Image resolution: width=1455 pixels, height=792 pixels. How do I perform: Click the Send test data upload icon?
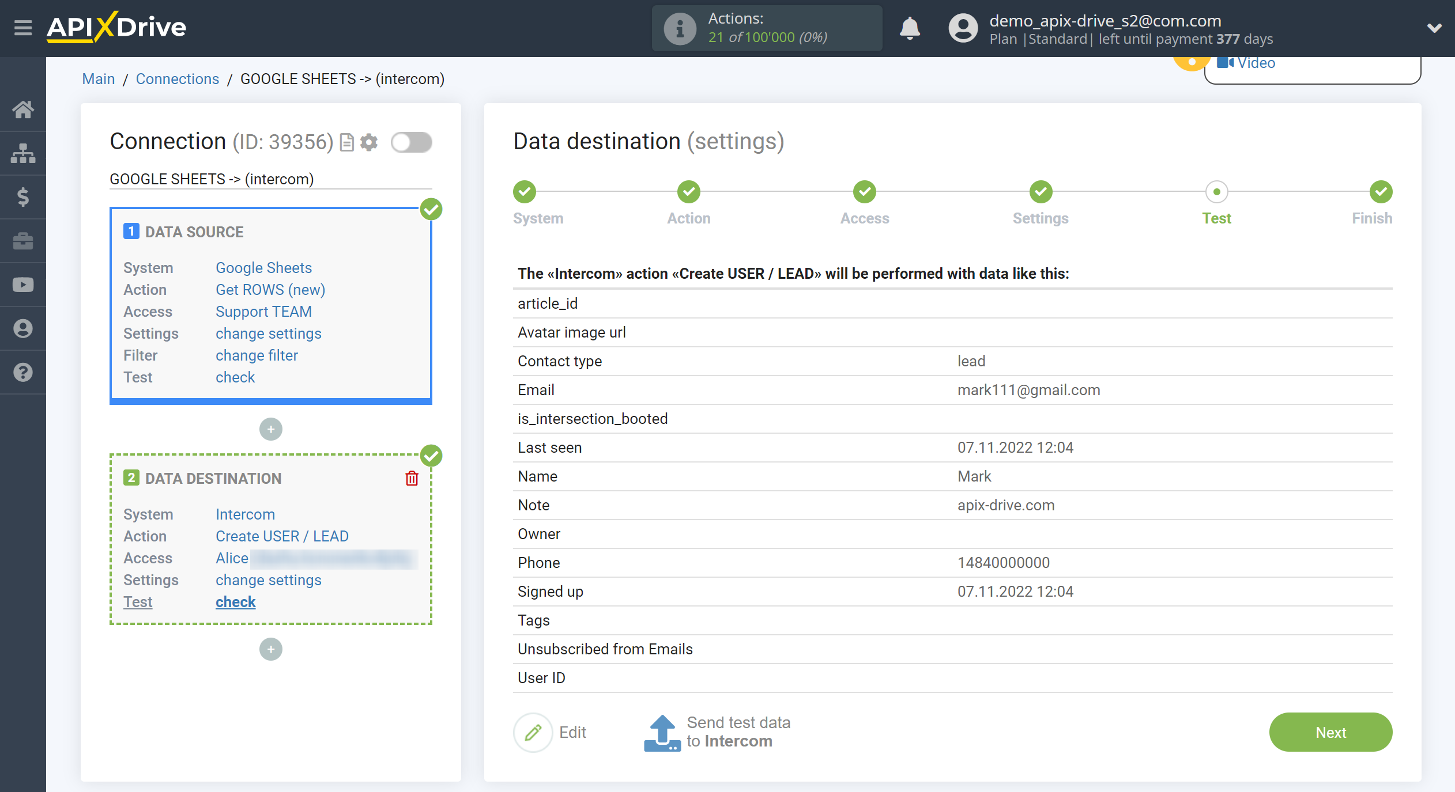pos(662,733)
